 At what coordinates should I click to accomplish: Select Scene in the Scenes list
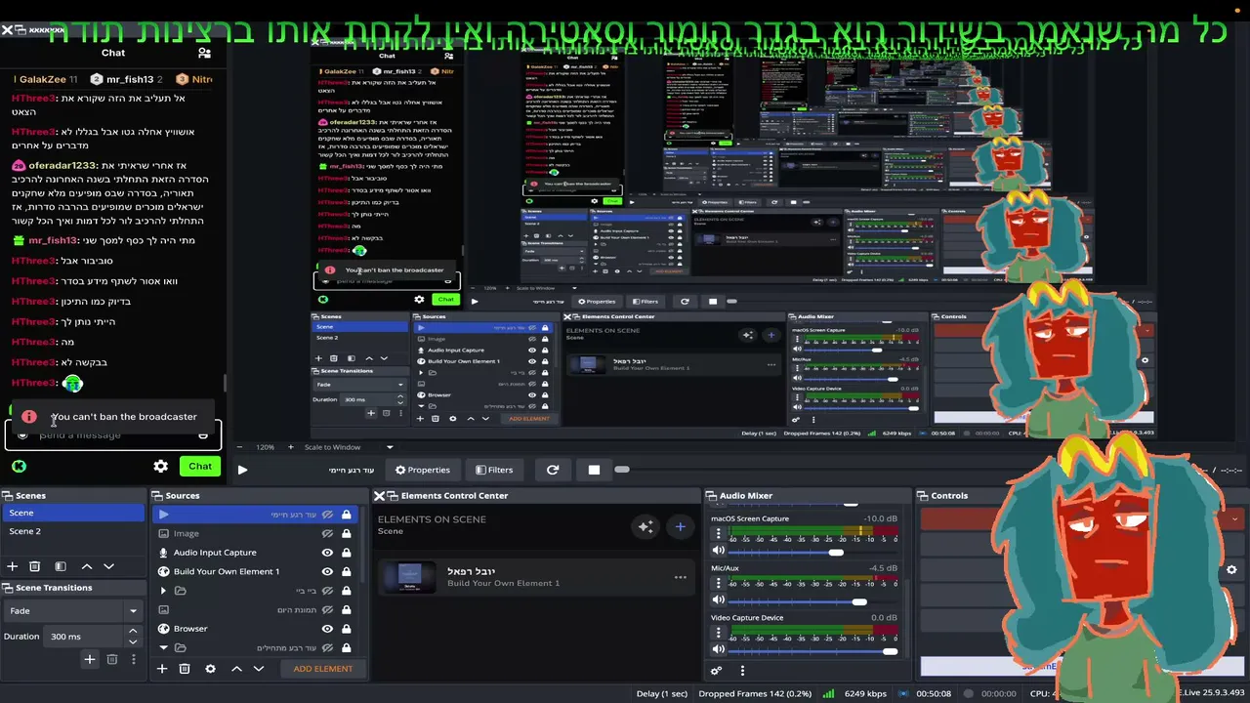coord(74,513)
